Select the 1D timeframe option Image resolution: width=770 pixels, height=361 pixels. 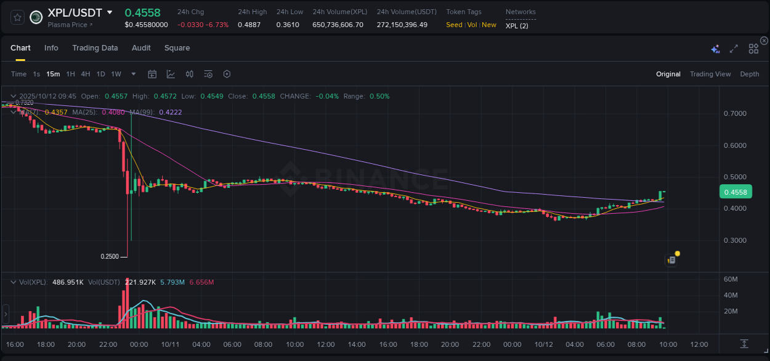click(x=100, y=74)
